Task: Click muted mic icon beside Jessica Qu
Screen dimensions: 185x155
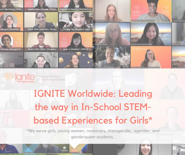Action: pos(60,29)
